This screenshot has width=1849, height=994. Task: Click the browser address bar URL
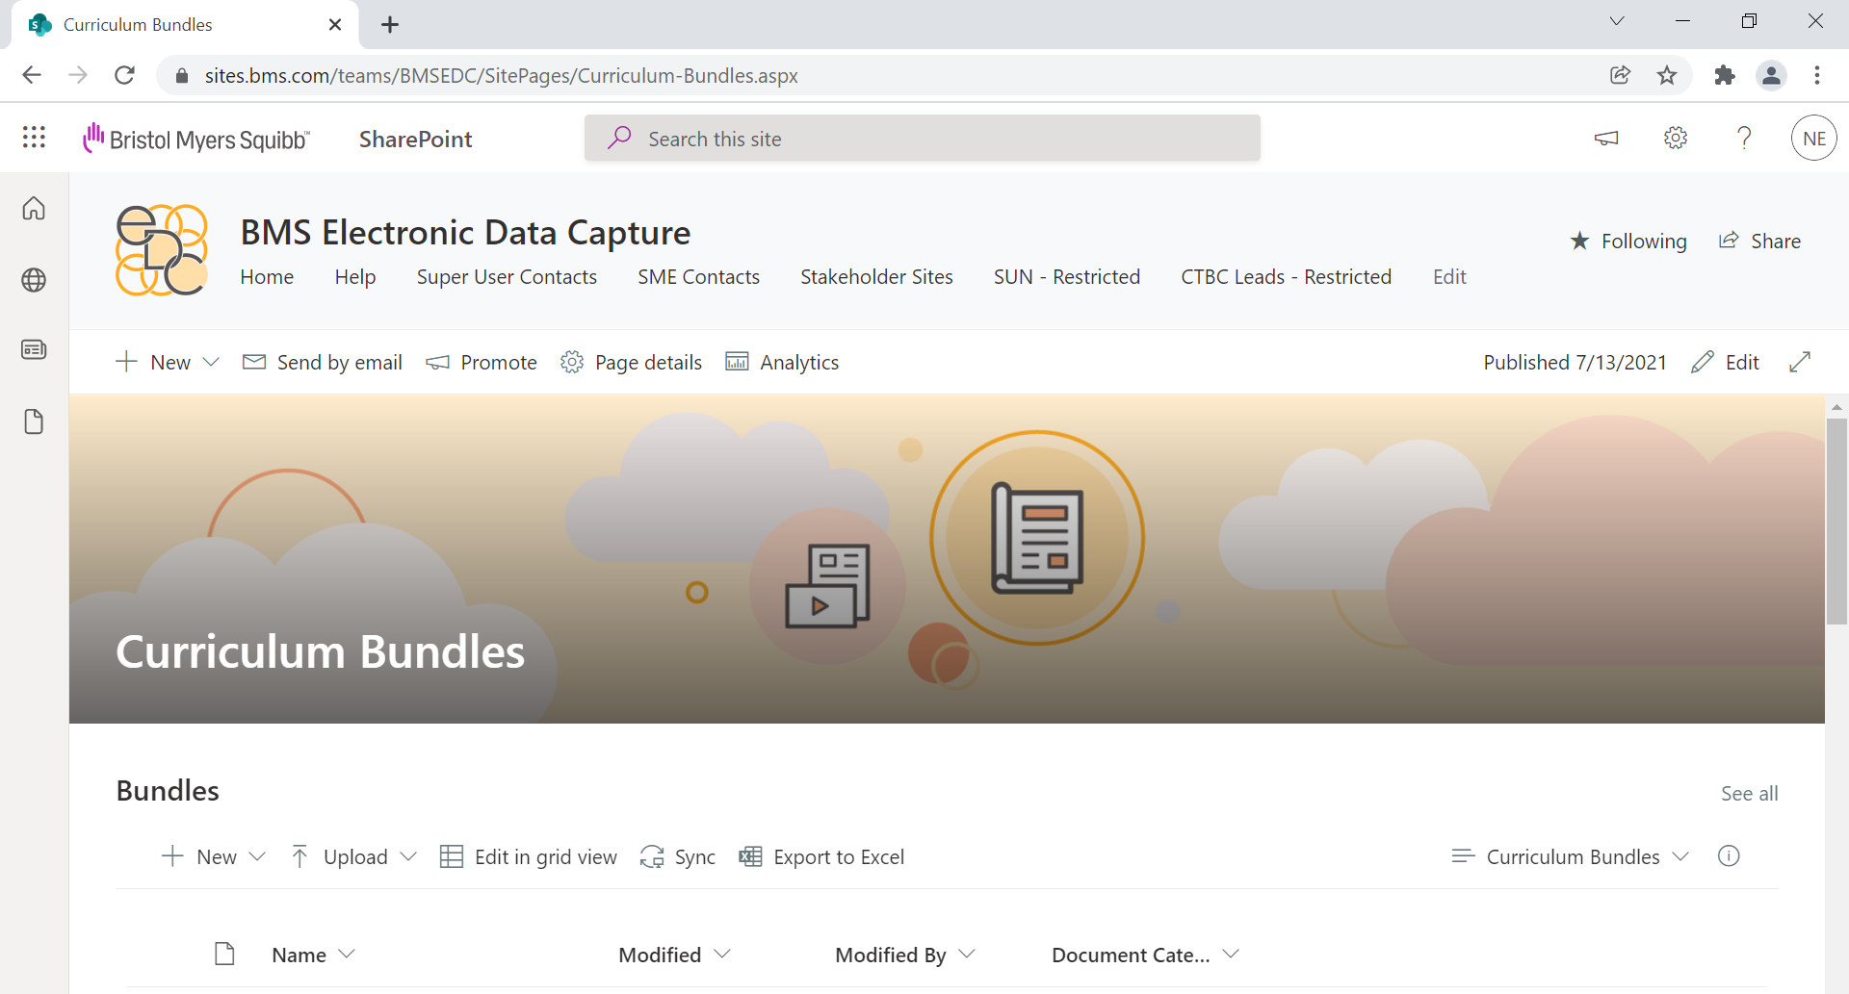pyautogui.click(x=501, y=75)
